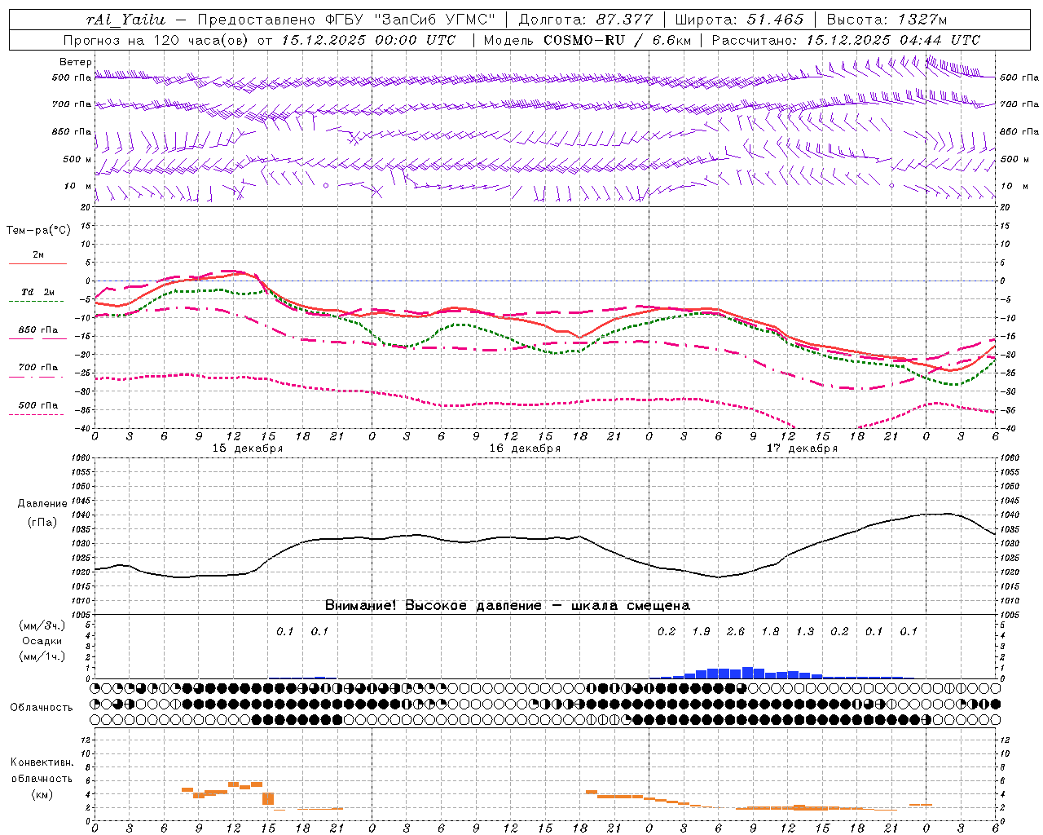Click the station name rAl_Yailu in header
Image resolution: width=1043 pixels, height=835 pixels.
(125, 20)
